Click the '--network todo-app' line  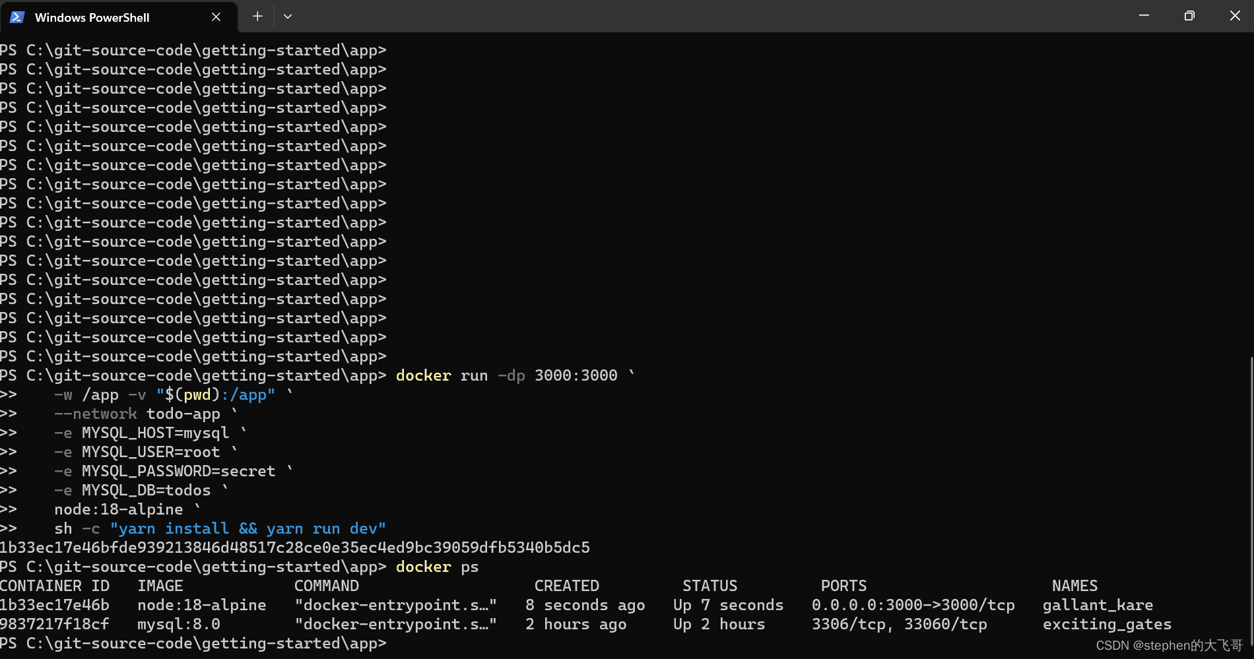pos(146,414)
